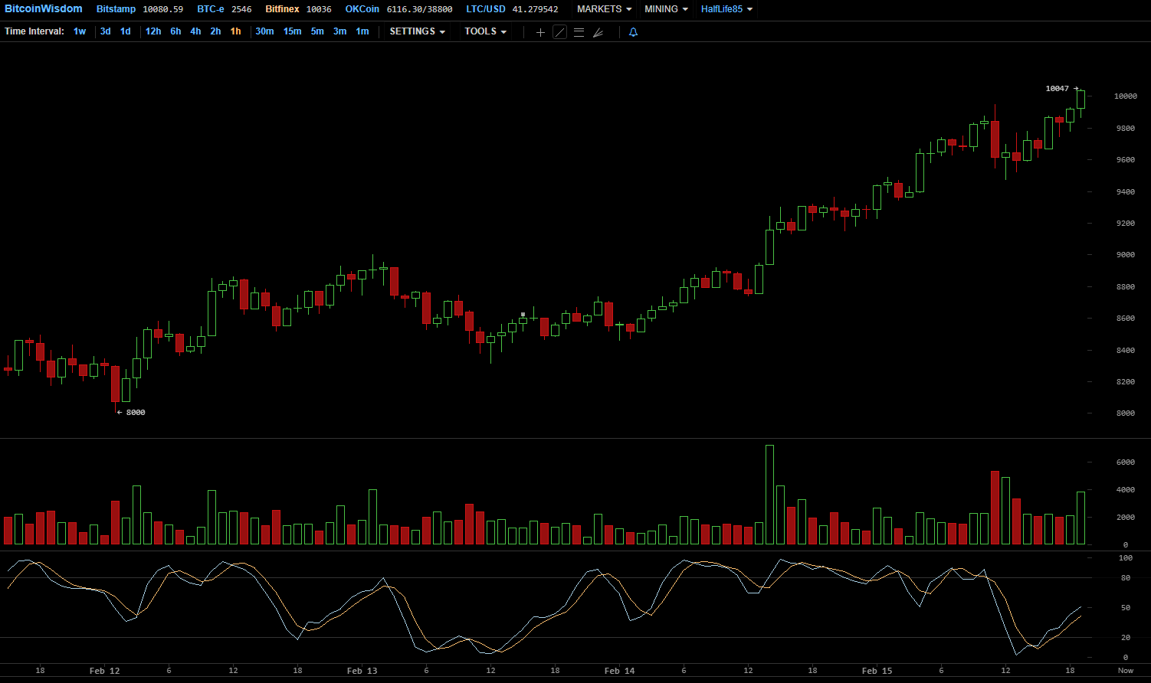Viewport: 1151px width, 683px height.
Task: Select the crosshair cursor tool
Action: click(x=540, y=32)
